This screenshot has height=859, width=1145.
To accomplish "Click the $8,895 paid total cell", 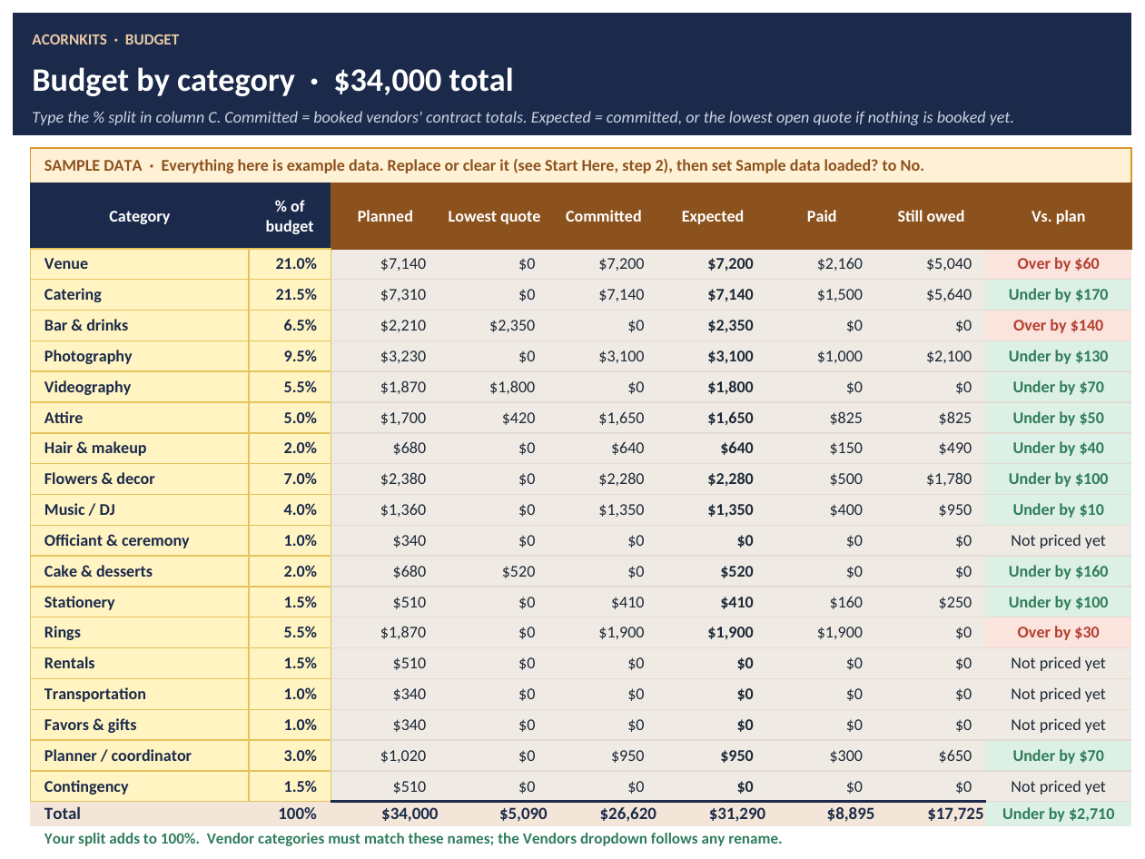I will [x=821, y=814].
